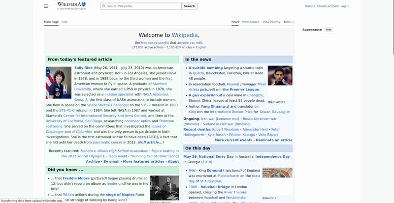
Task: Click the Log in link
Action: coord(345,6)
